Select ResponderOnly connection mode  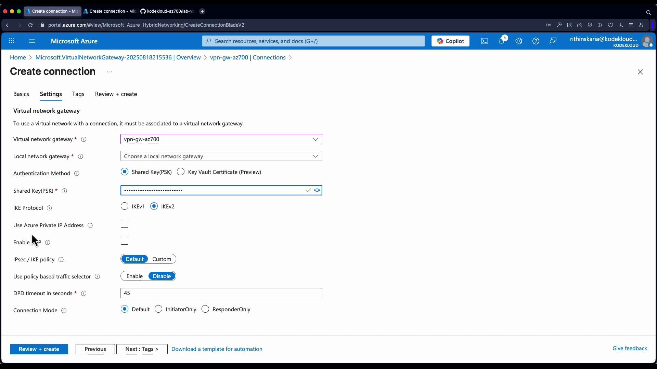coord(205,309)
